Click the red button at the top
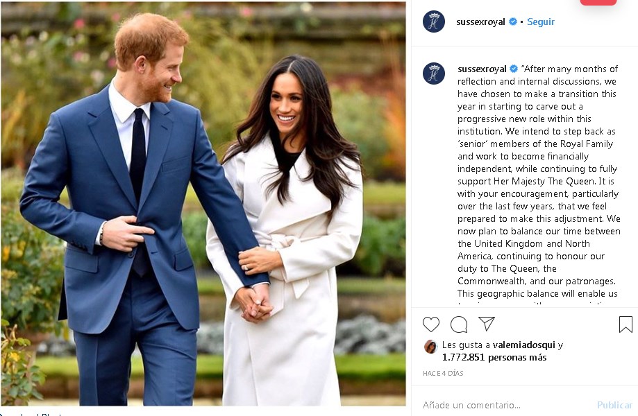The image size is (638, 416). [x=598, y=2]
